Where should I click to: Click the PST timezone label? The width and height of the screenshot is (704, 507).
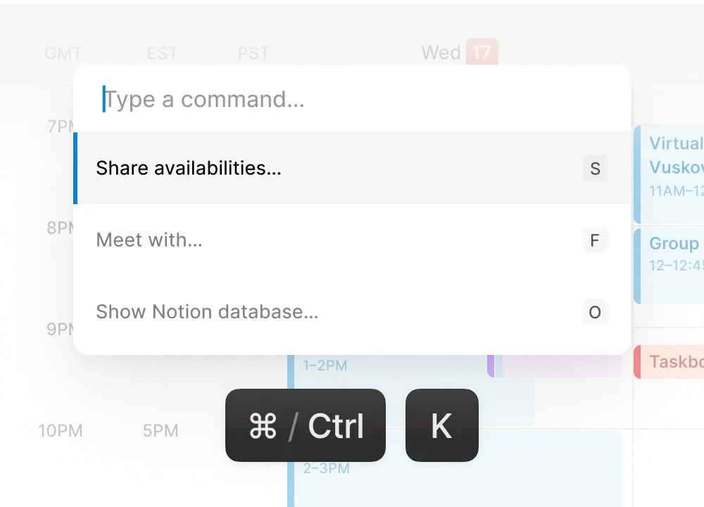[253, 54]
